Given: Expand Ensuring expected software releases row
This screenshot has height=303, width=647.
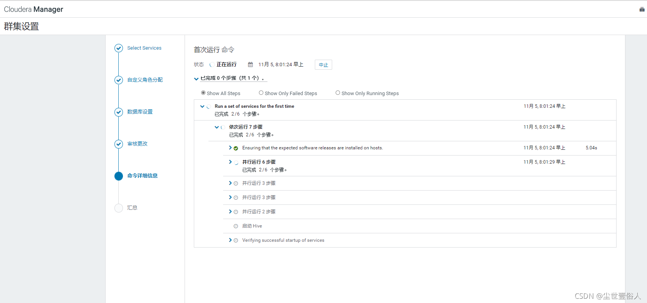Looking at the screenshot, I should tap(230, 148).
